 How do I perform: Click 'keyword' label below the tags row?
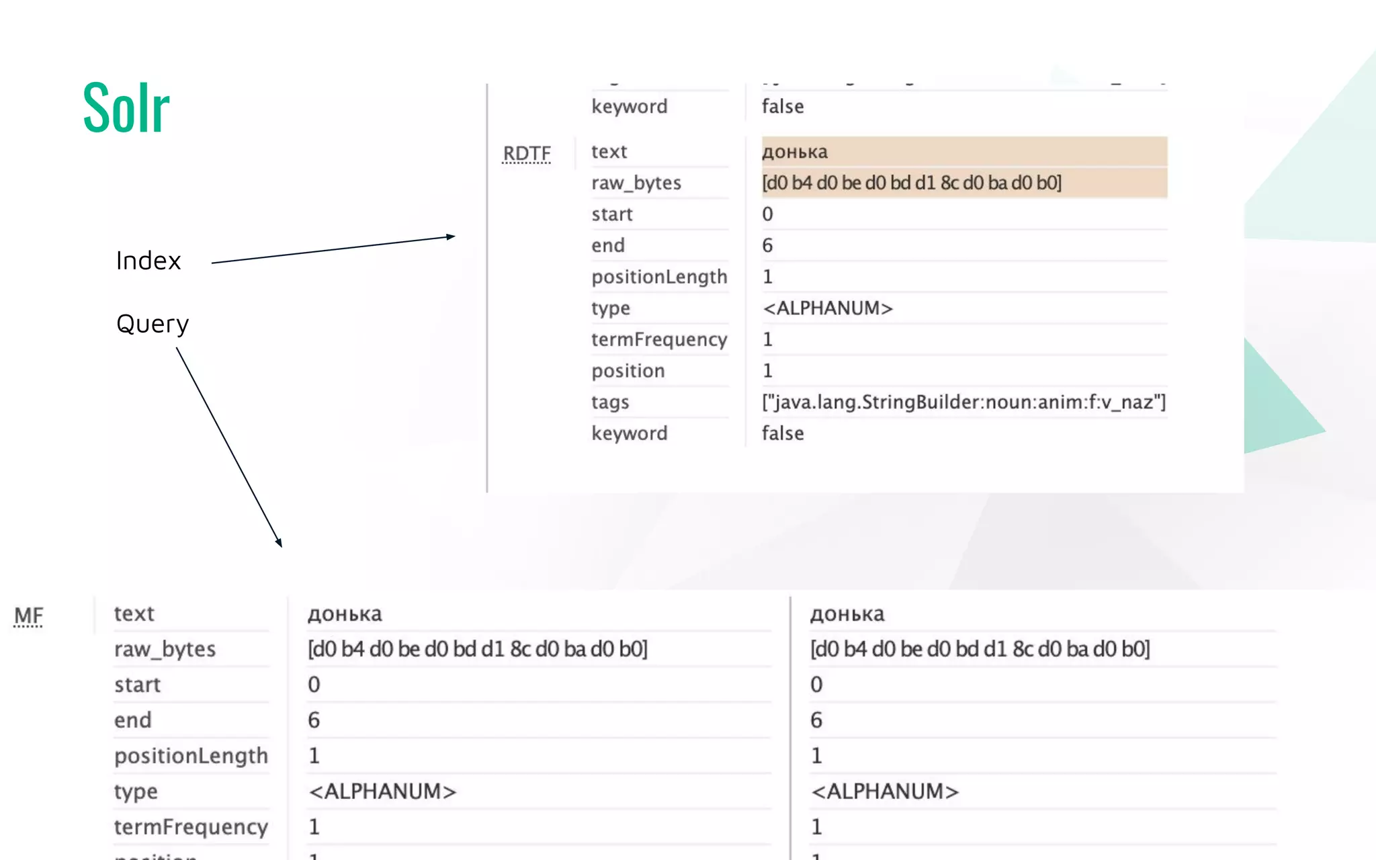629,433
